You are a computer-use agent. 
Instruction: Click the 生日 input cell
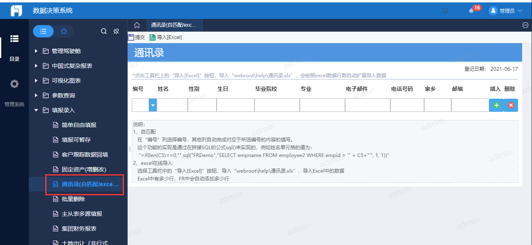pyautogui.click(x=236, y=105)
